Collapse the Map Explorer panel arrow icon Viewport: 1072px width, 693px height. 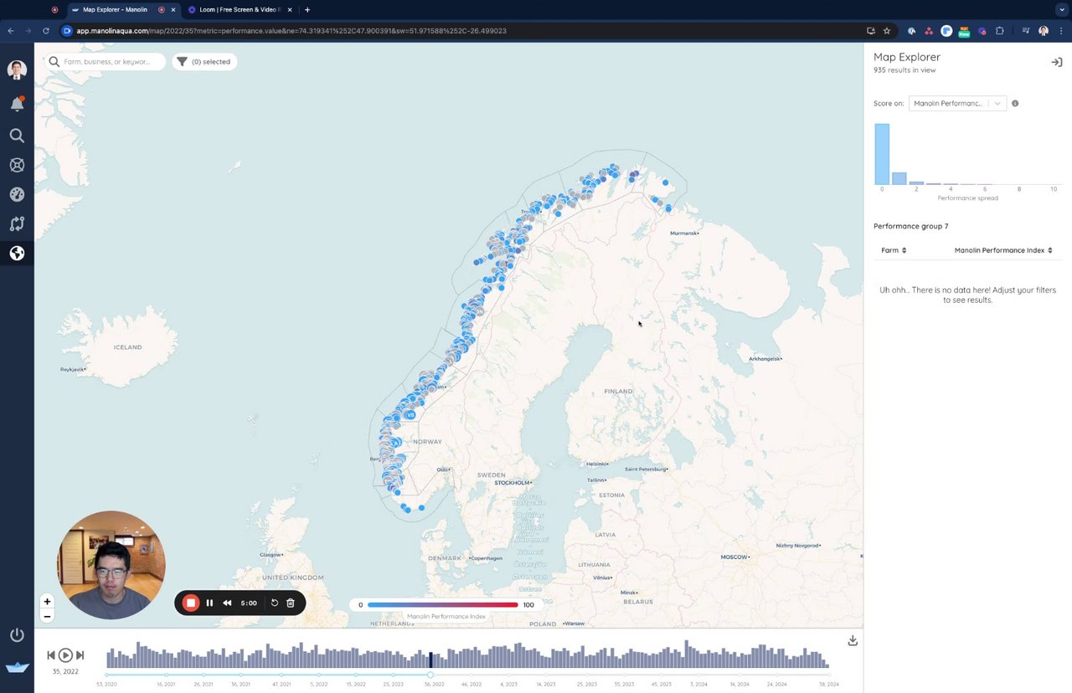[1057, 62]
